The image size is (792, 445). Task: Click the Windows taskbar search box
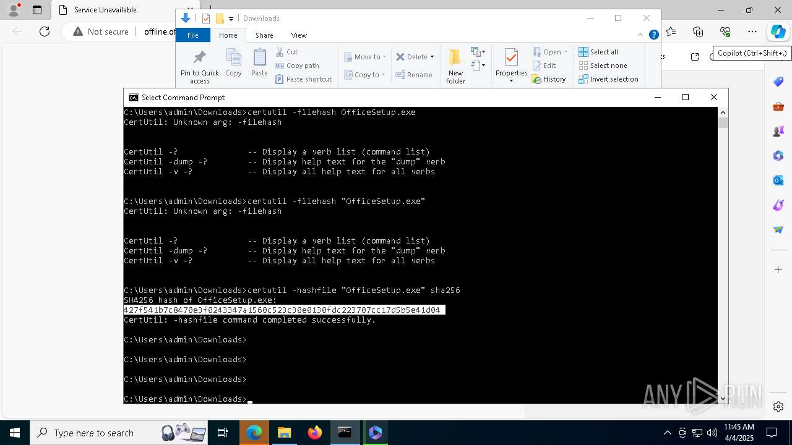[119, 433]
